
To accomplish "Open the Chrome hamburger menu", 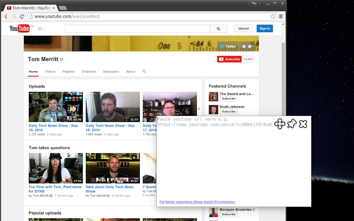I will pyautogui.click(x=281, y=16).
